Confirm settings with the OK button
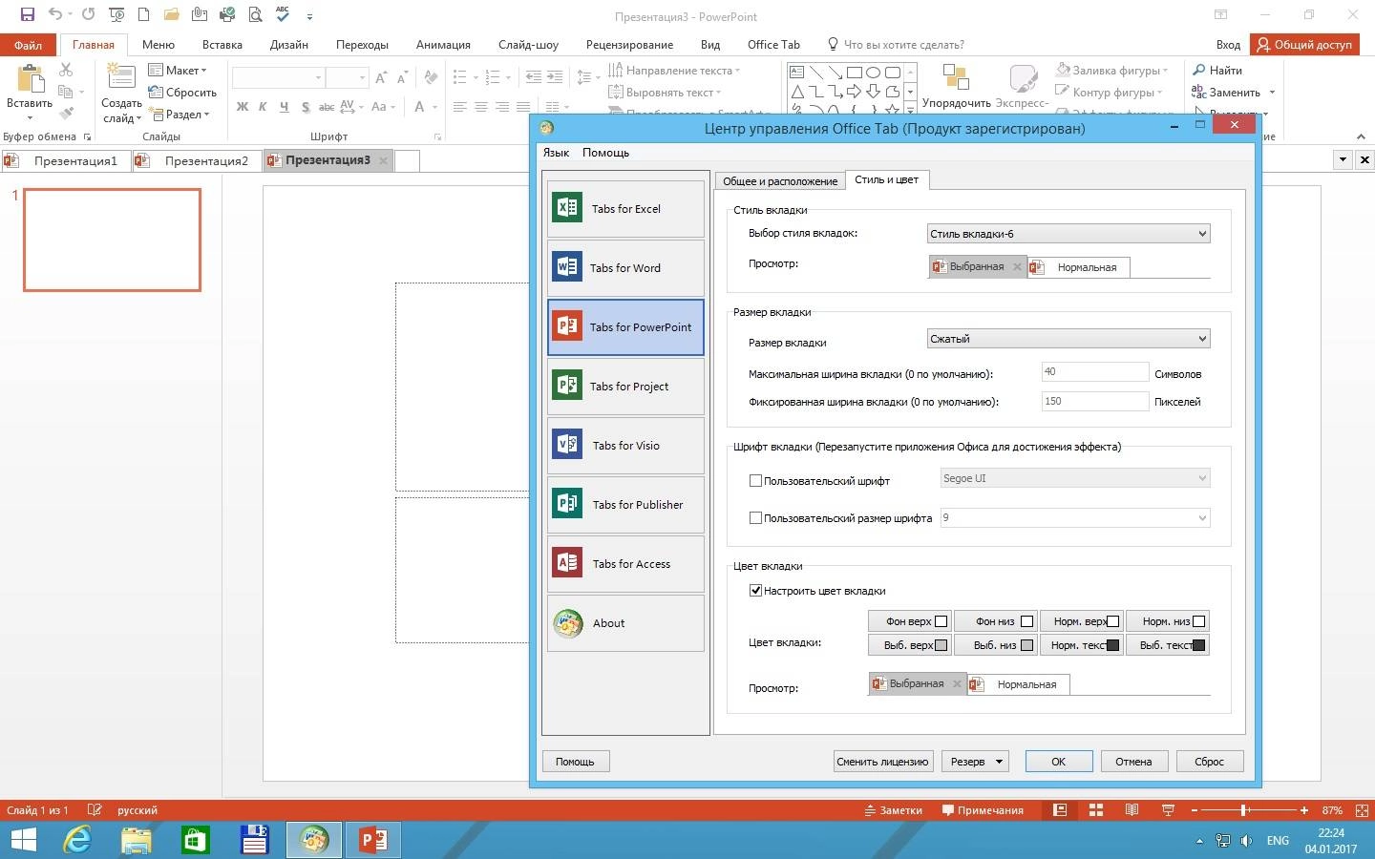 [1058, 762]
